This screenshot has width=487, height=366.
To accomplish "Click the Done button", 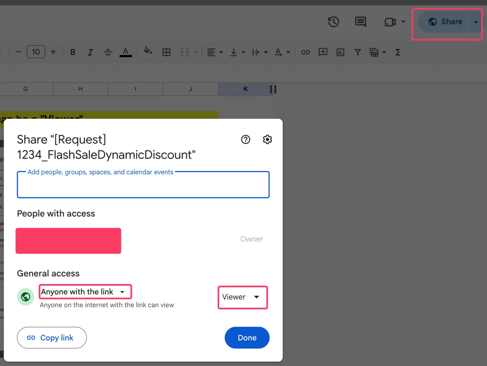I will click(247, 338).
